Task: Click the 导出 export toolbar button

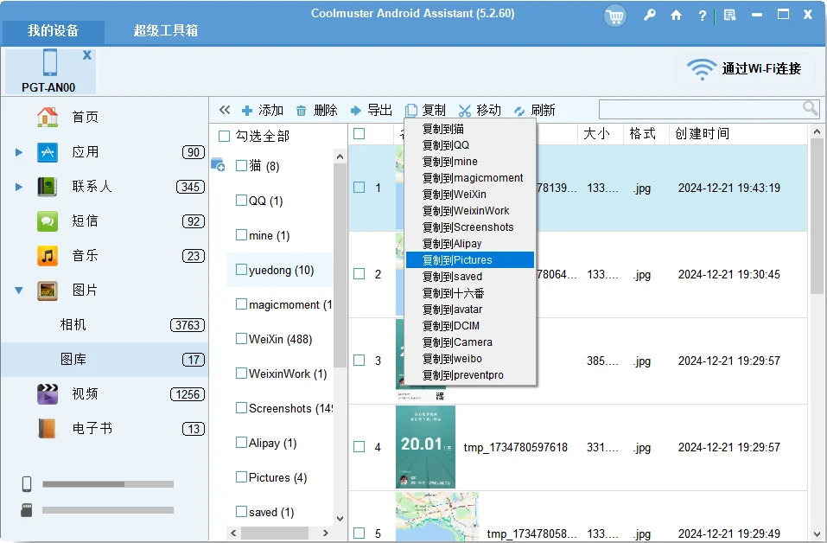Action: [372, 111]
